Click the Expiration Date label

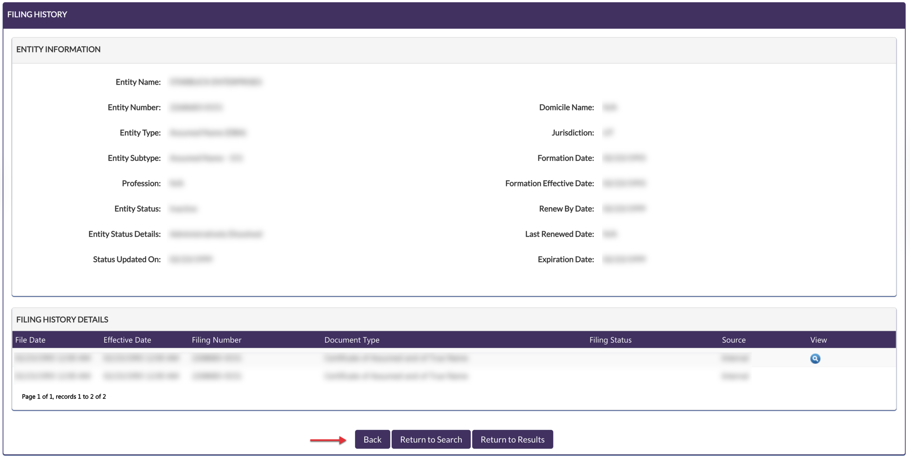566,260
